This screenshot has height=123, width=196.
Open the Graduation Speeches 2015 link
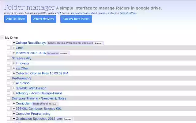pos(36,119)
